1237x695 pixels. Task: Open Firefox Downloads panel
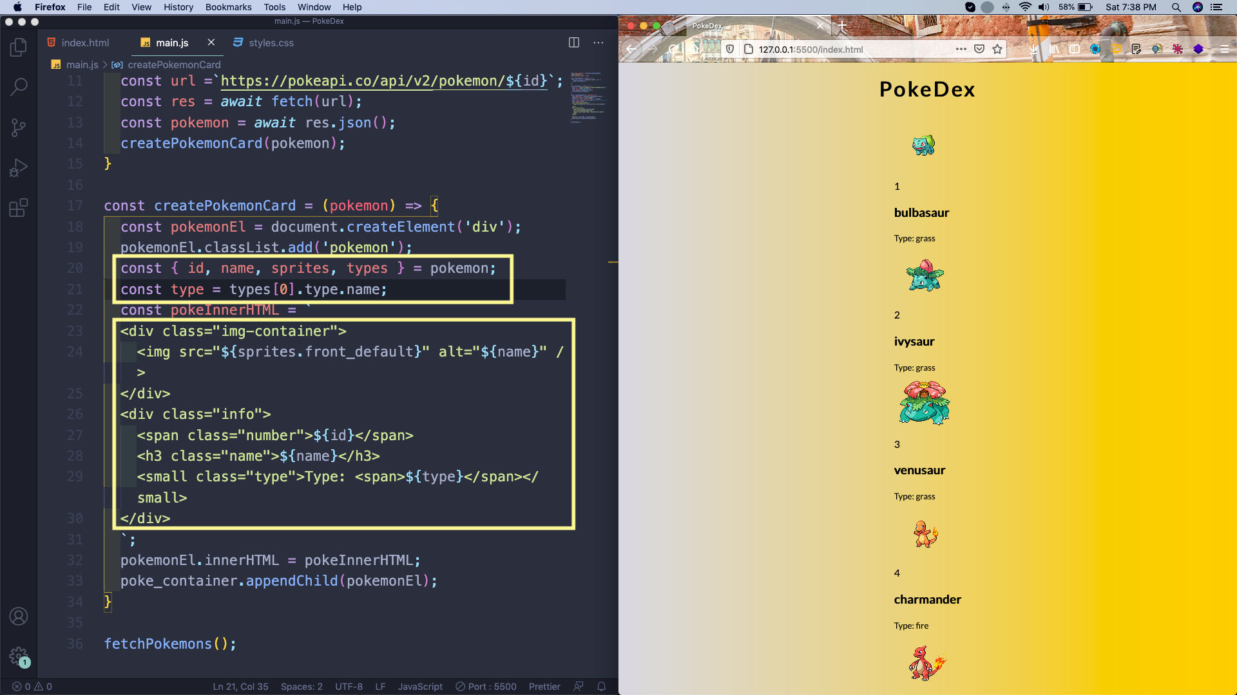coord(1033,49)
